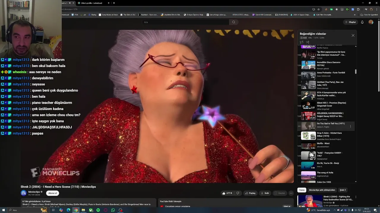380x213 pixels.
Task: Mute the audio-playing YouTube tab
Action: [70, 3]
